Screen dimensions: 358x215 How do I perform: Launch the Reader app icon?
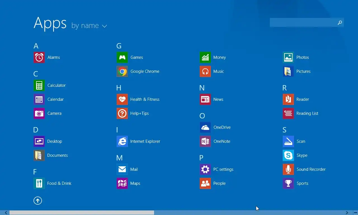288,99
